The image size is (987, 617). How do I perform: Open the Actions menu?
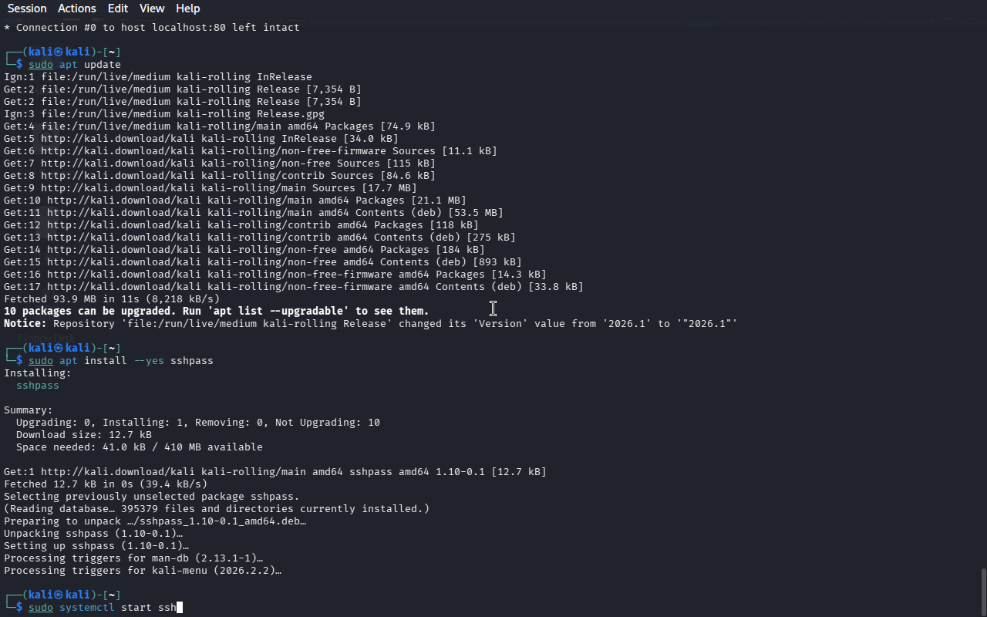point(77,8)
